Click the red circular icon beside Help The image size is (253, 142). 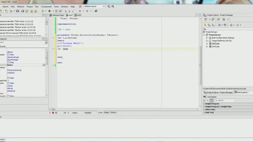coord(80,6)
